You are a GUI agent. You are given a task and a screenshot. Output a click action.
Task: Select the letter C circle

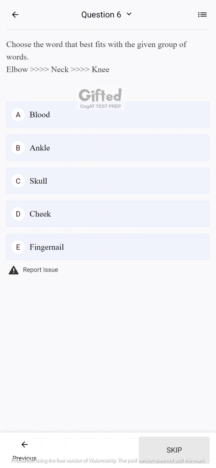pyautogui.click(x=18, y=181)
